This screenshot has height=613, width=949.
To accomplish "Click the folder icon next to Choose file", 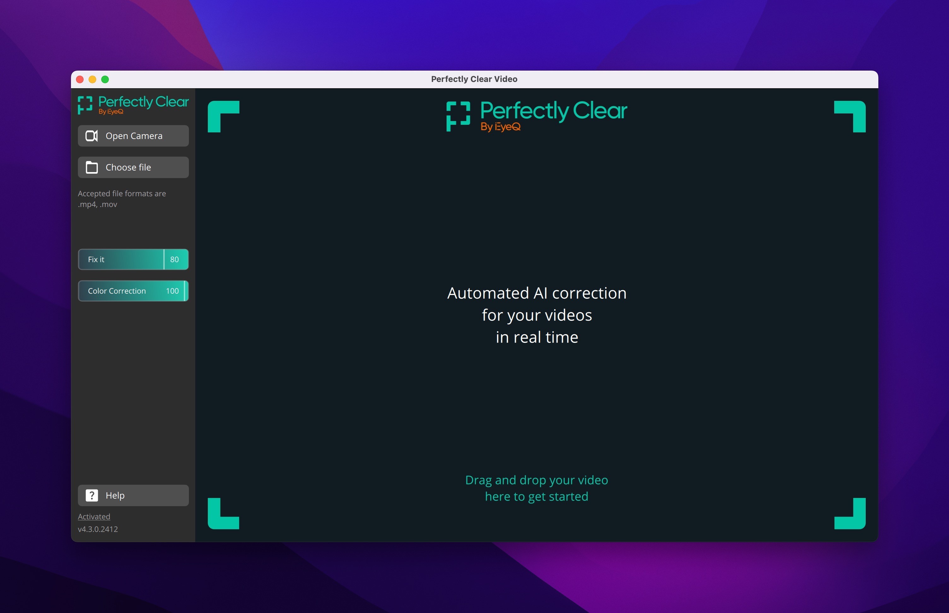I will coord(91,168).
